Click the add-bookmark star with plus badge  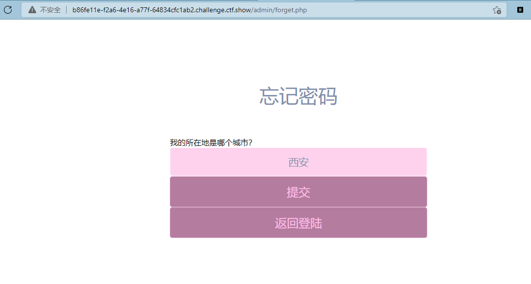(x=497, y=9)
